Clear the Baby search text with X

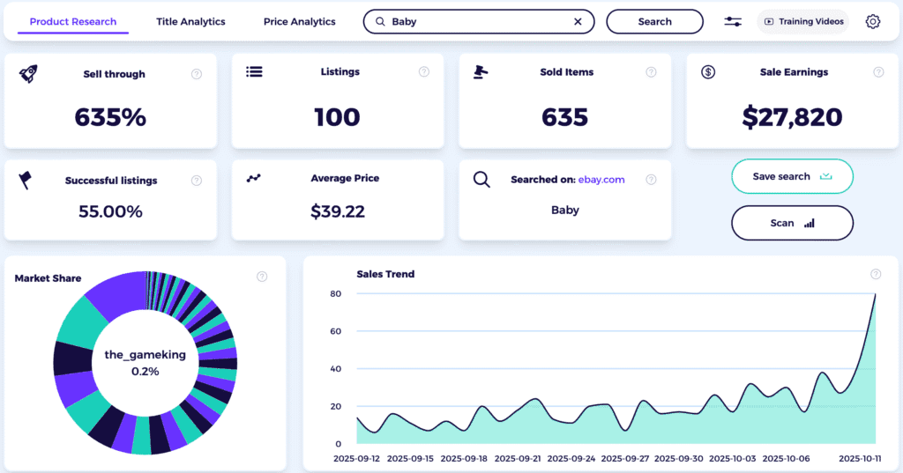[578, 21]
